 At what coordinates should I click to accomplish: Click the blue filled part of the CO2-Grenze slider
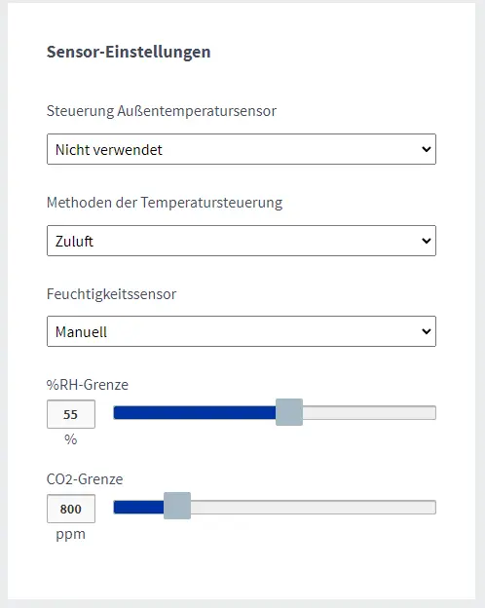point(138,508)
